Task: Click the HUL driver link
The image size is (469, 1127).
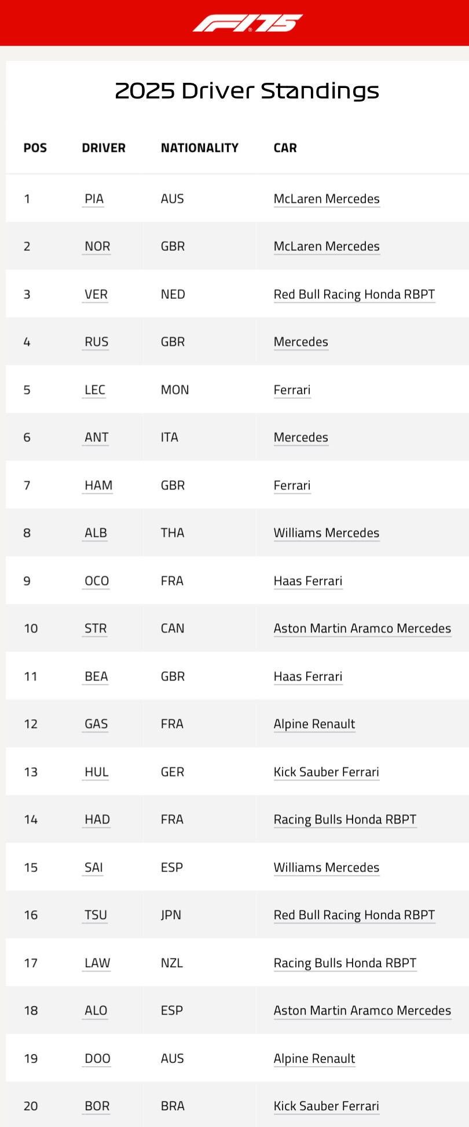Action: (97, 772)
